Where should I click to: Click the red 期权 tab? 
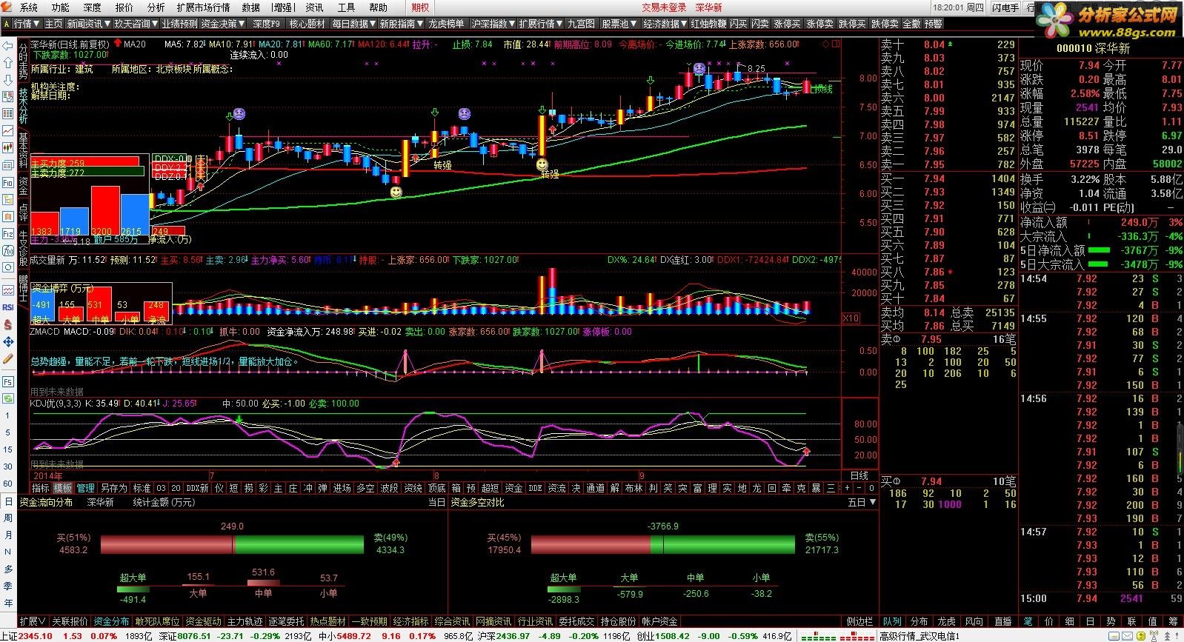[x=420, y=7]
